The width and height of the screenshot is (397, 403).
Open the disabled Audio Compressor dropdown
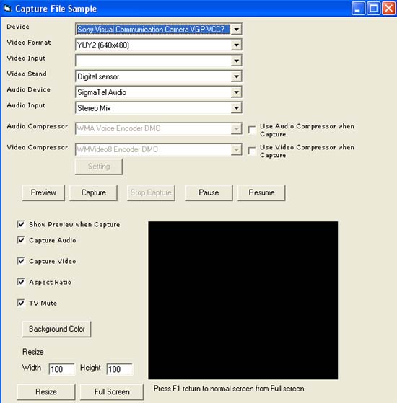pos(236,129)
